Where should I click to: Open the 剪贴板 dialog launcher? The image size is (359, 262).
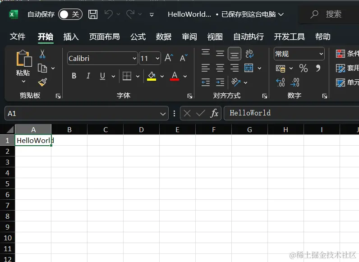[x=58, y=96]
